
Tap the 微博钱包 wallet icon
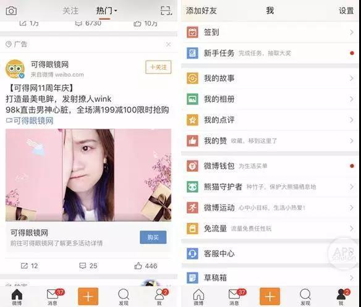point(192,166)
